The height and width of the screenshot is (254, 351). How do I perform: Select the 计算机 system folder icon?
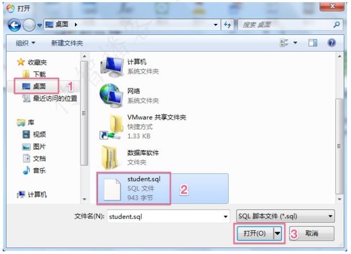112,67
